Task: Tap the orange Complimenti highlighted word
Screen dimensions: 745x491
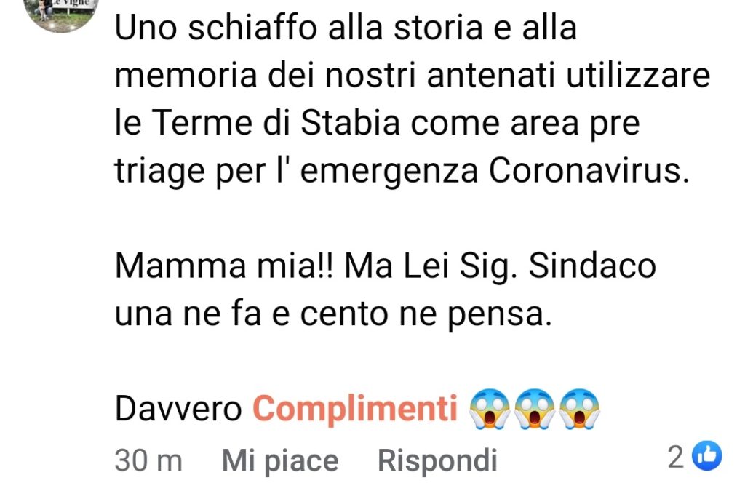Action: [x=354, y=408]
